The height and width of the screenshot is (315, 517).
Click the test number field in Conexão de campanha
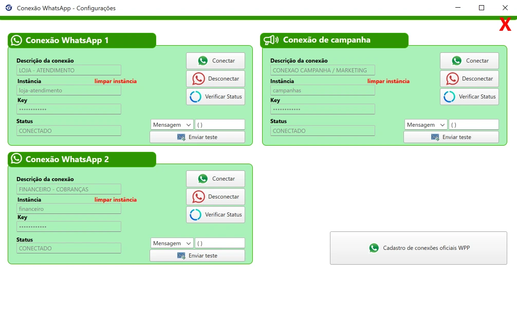pos(474,125)
